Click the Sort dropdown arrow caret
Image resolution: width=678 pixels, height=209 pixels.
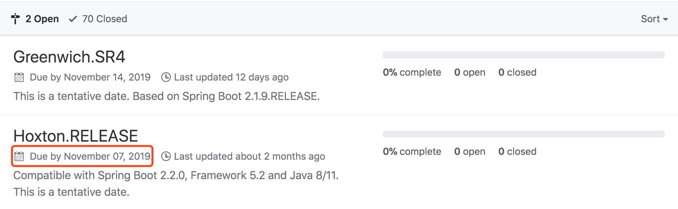click(x=665, y=19)
